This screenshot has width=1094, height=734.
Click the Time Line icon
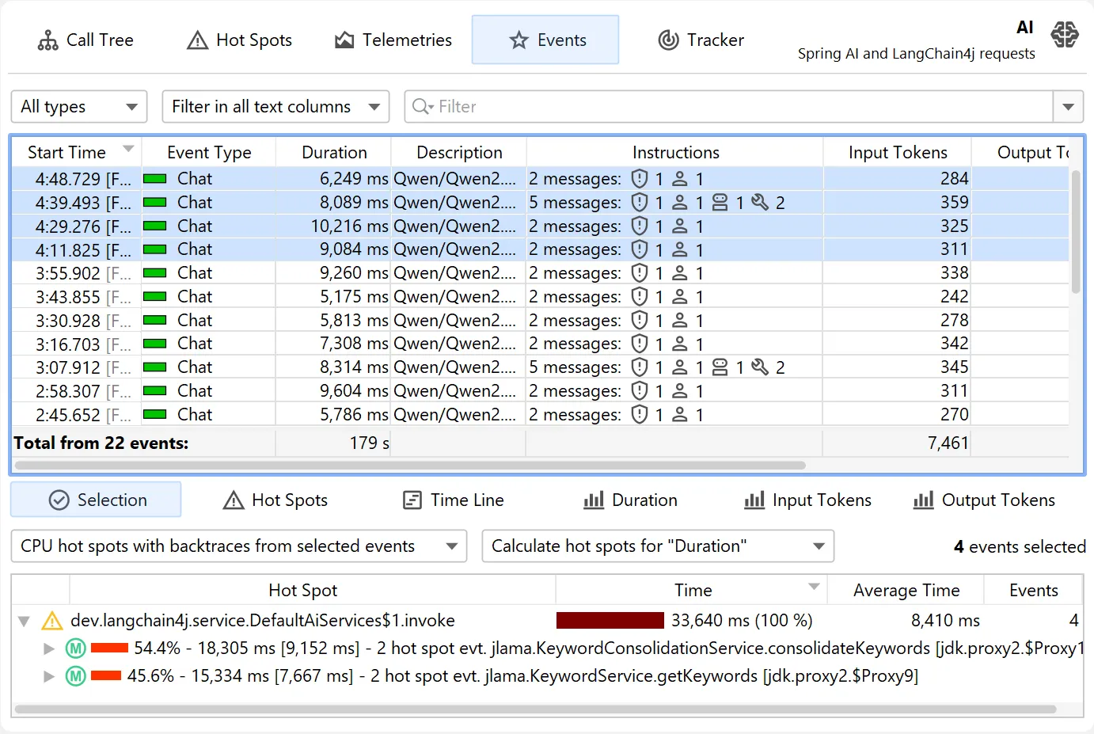(x=412, y=500)
